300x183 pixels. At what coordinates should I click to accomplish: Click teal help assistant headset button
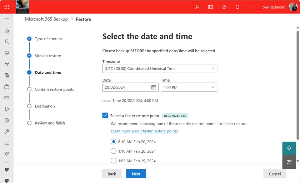[x=289, y=148]
